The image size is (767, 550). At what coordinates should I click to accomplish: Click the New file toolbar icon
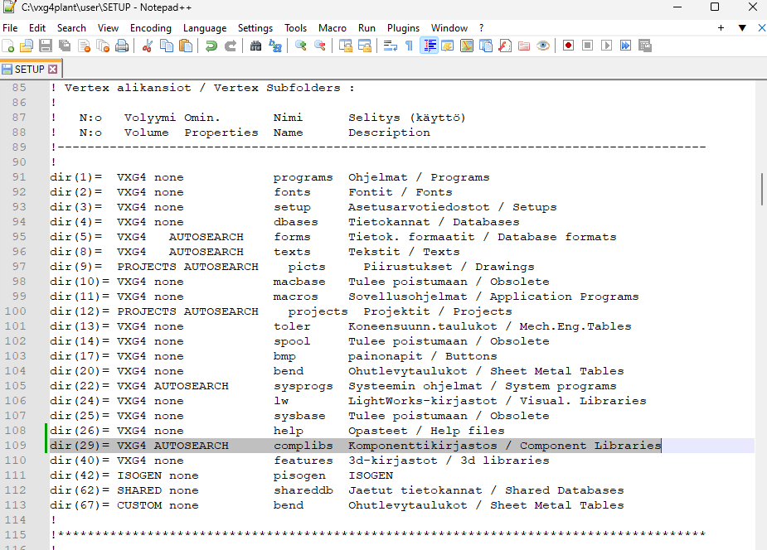pos(8,46)
